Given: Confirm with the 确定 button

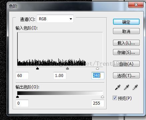Looking at the screenshot, I should pos(126,22).
